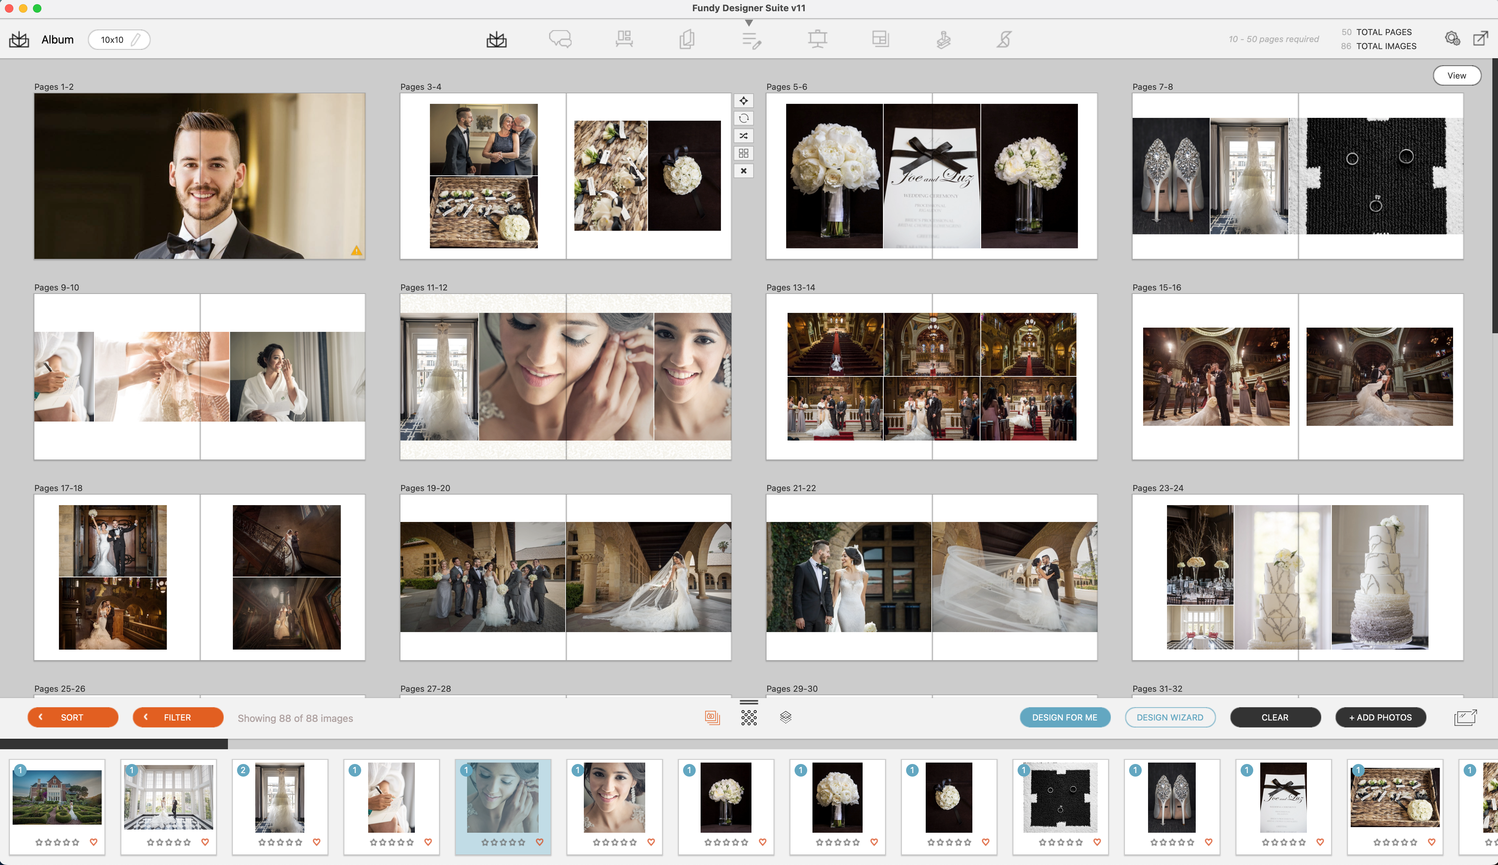Click the usage badge 2 on the wedding dress thumbnail
1498x865 pixels.
tap(243, 770)
